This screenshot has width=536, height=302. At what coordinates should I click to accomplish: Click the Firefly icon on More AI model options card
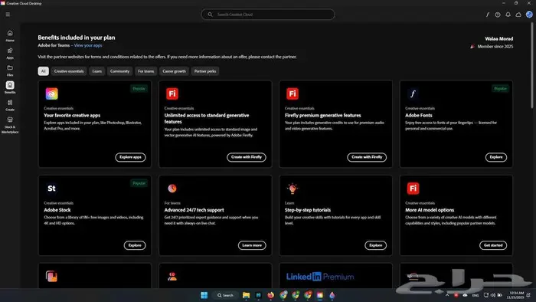point(413,189)
